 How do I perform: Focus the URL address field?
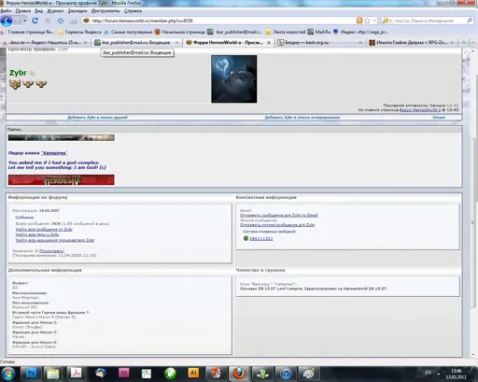pyautogui.click(x=218, y=21)
